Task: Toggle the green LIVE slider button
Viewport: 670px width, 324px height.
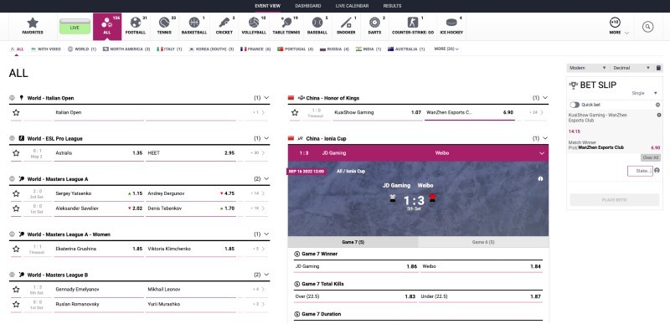Action: (x=75, y=26)
